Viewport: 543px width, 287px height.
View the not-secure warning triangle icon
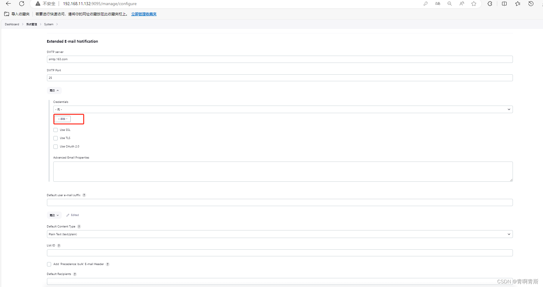(38, 4)
